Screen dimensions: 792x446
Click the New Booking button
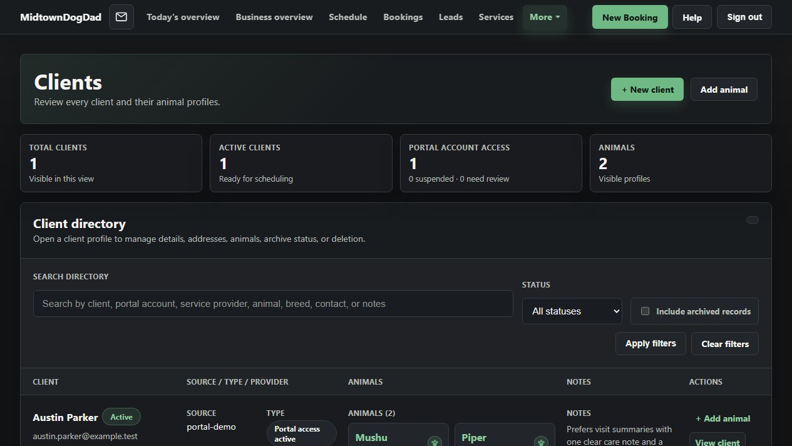pyautogui.click(x=630, y=17)
